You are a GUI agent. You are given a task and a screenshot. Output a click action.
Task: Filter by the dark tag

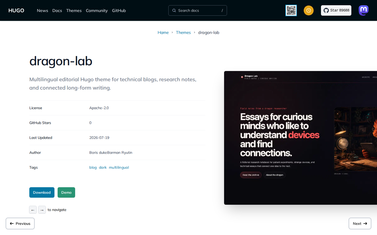click(103, 167)
